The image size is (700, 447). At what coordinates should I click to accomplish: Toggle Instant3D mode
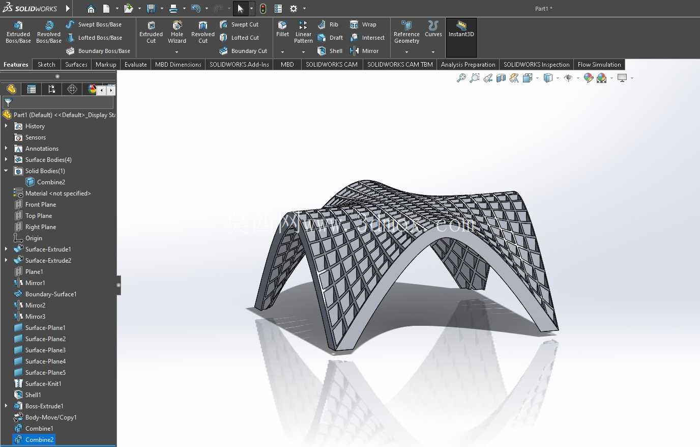[x=461, y=30]
